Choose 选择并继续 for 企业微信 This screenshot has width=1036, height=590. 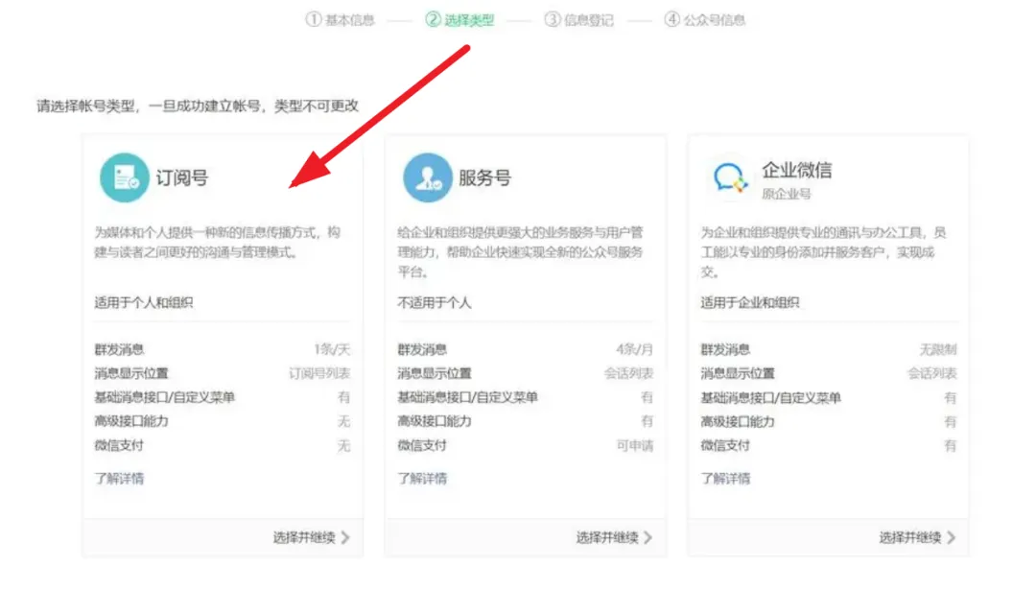[917, 538]
